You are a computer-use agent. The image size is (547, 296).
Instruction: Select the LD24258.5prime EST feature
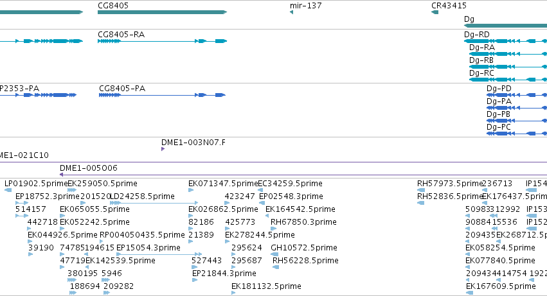[154, 202]
